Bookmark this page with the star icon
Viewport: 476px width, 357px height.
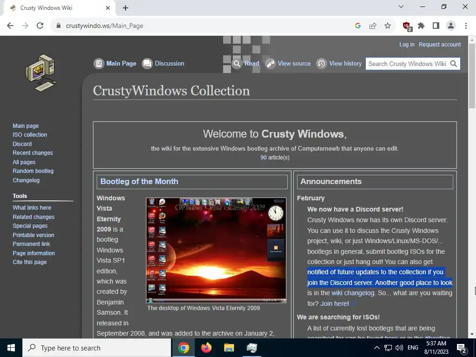click(388, 26)
